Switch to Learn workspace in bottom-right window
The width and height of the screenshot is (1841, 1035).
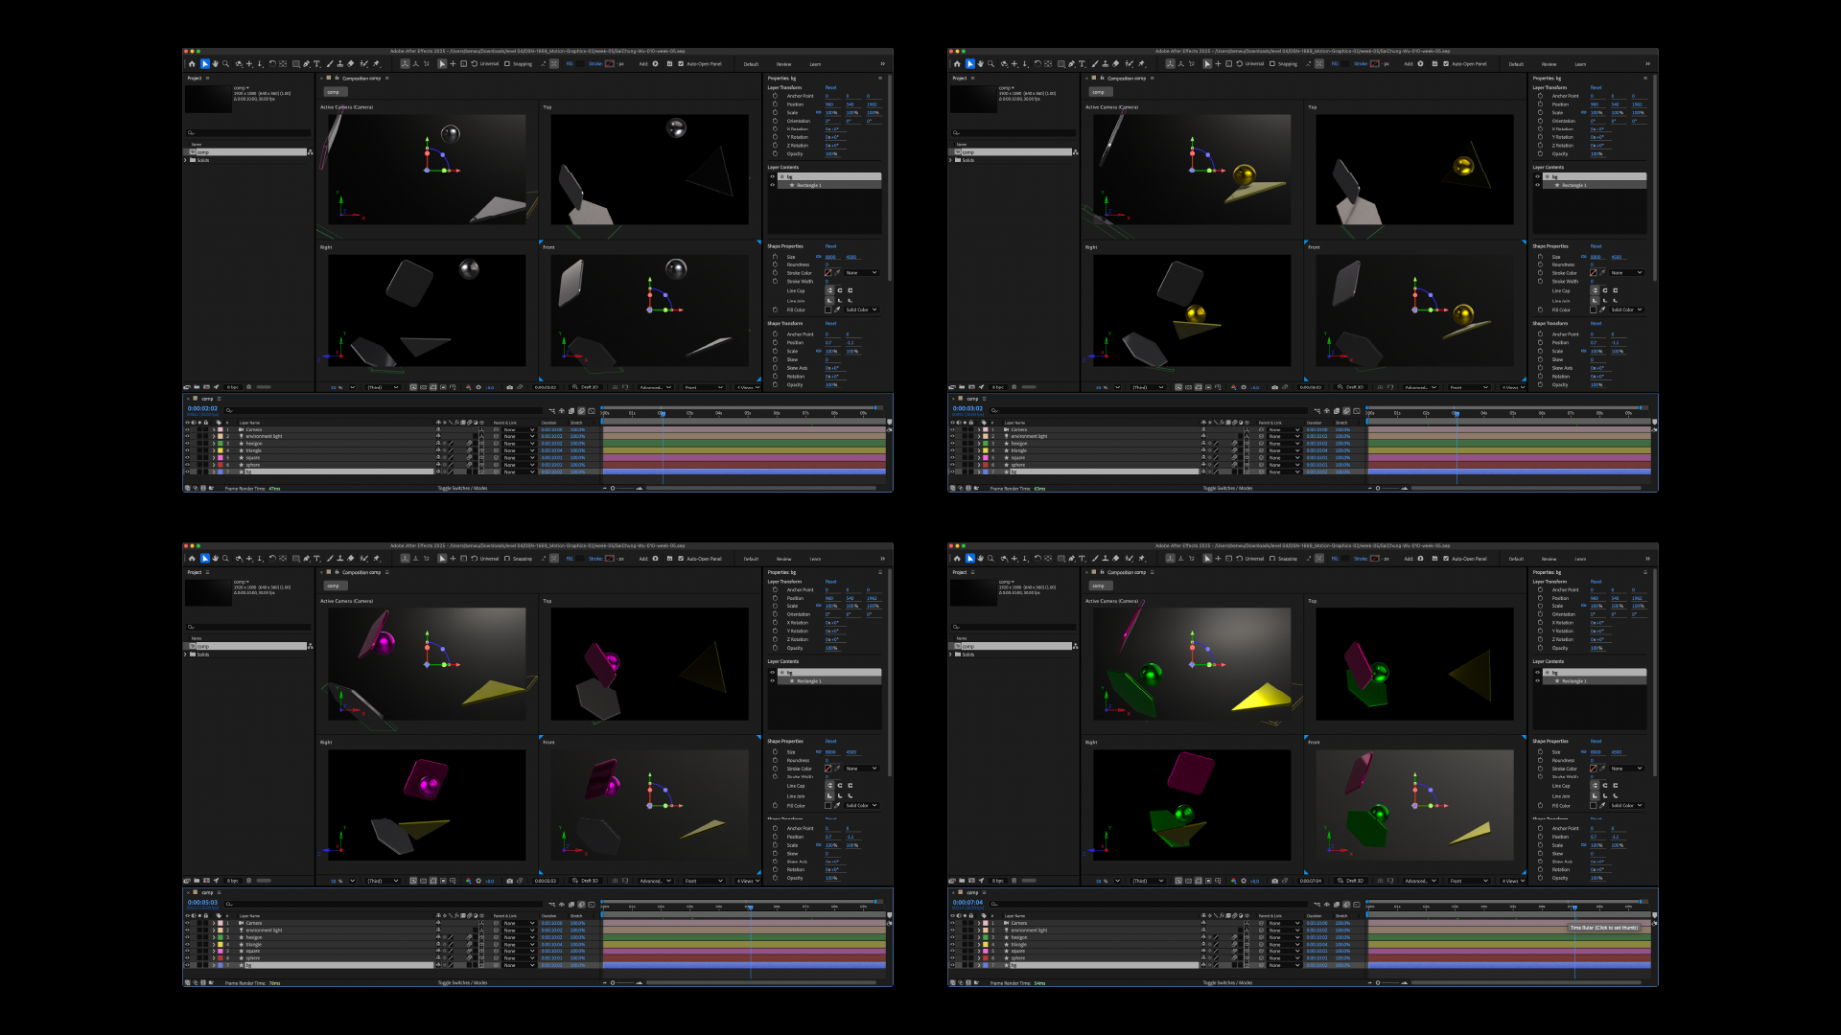[x=1580, y=559]
